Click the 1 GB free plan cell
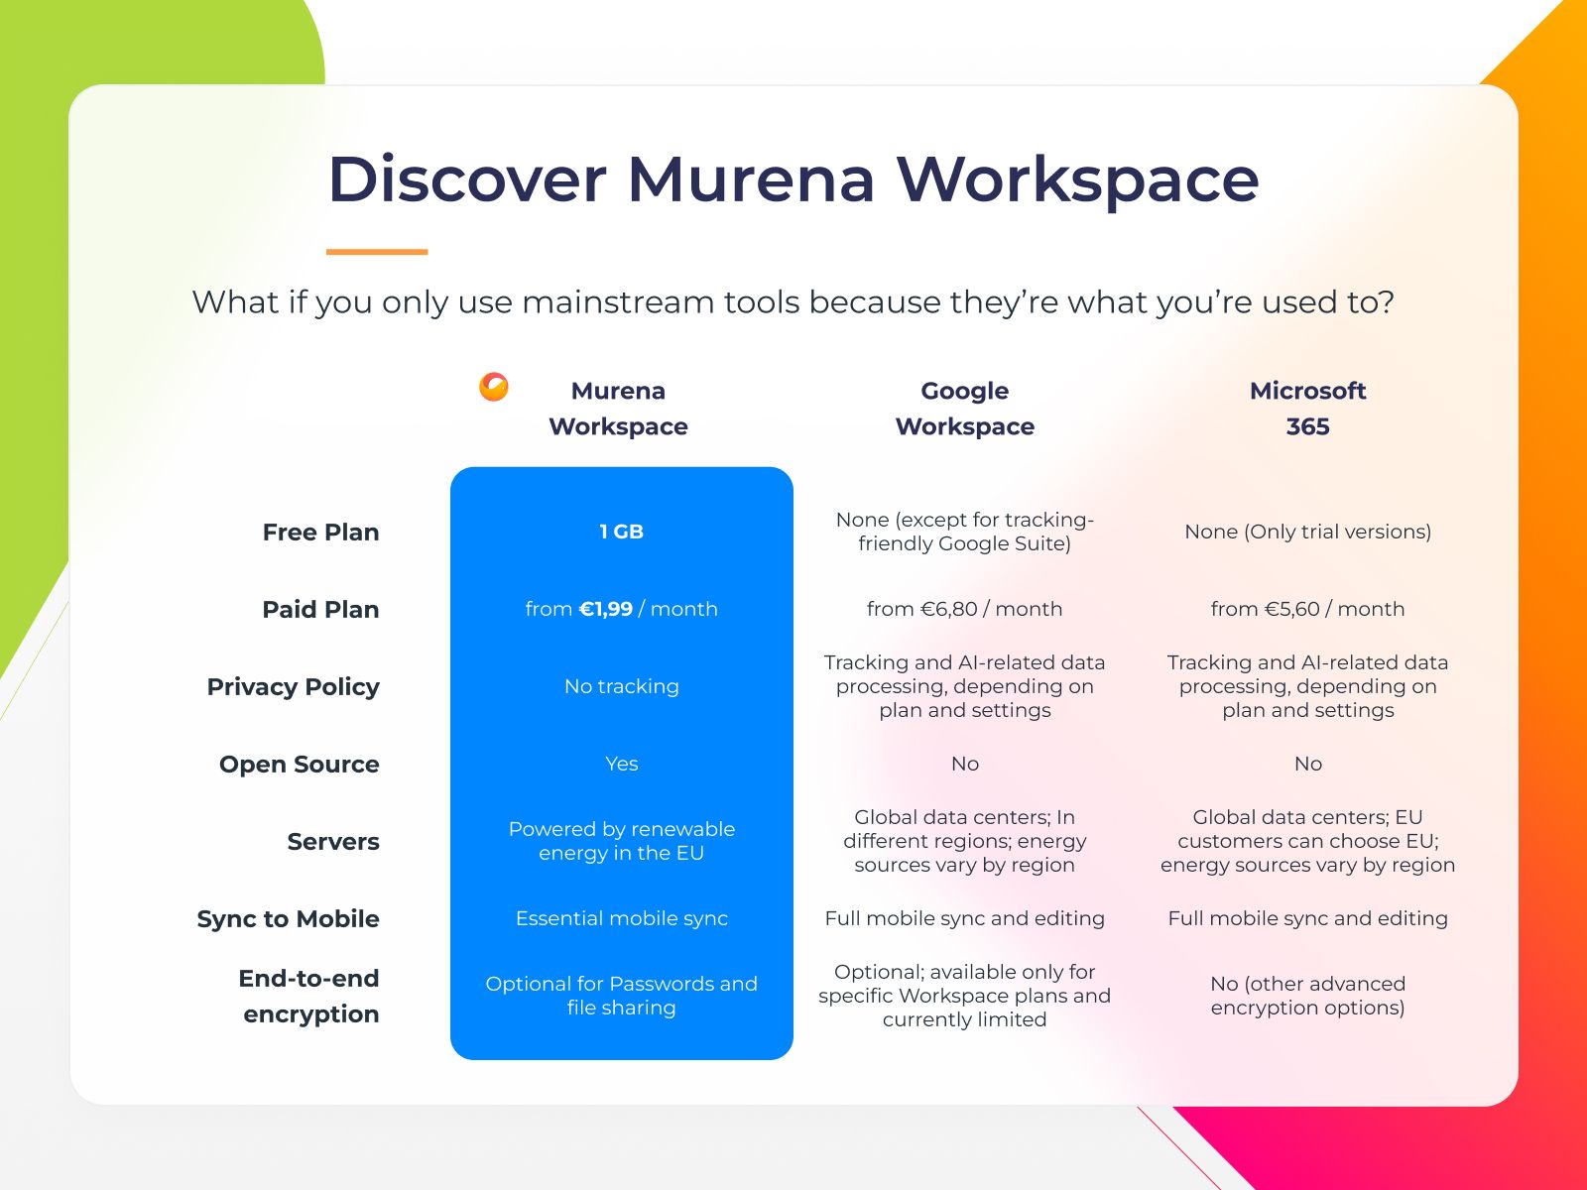Image resolution: width=1587 pixels, height=1190 pixels. click(621, 532)
